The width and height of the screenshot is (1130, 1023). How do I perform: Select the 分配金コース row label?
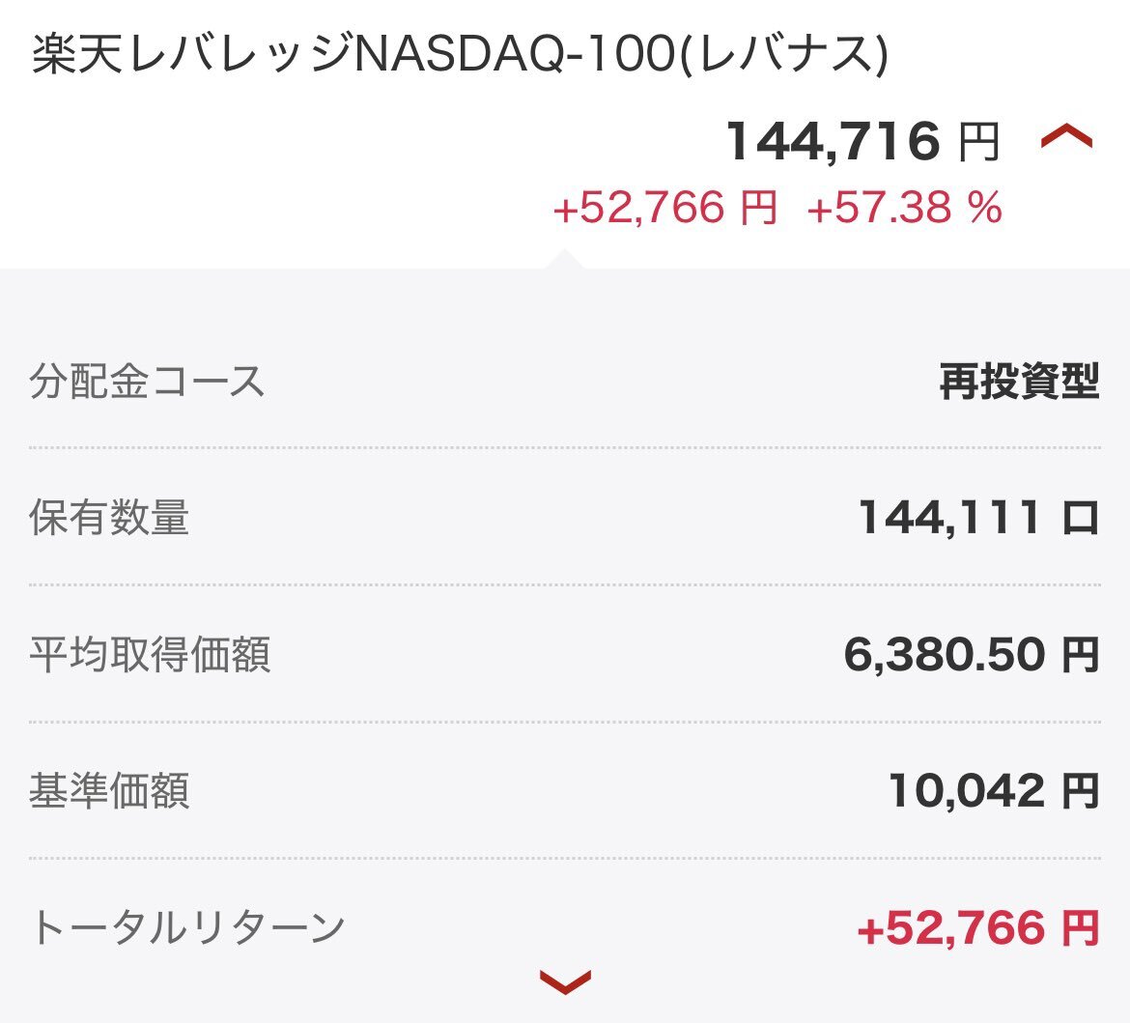point(147,381)
